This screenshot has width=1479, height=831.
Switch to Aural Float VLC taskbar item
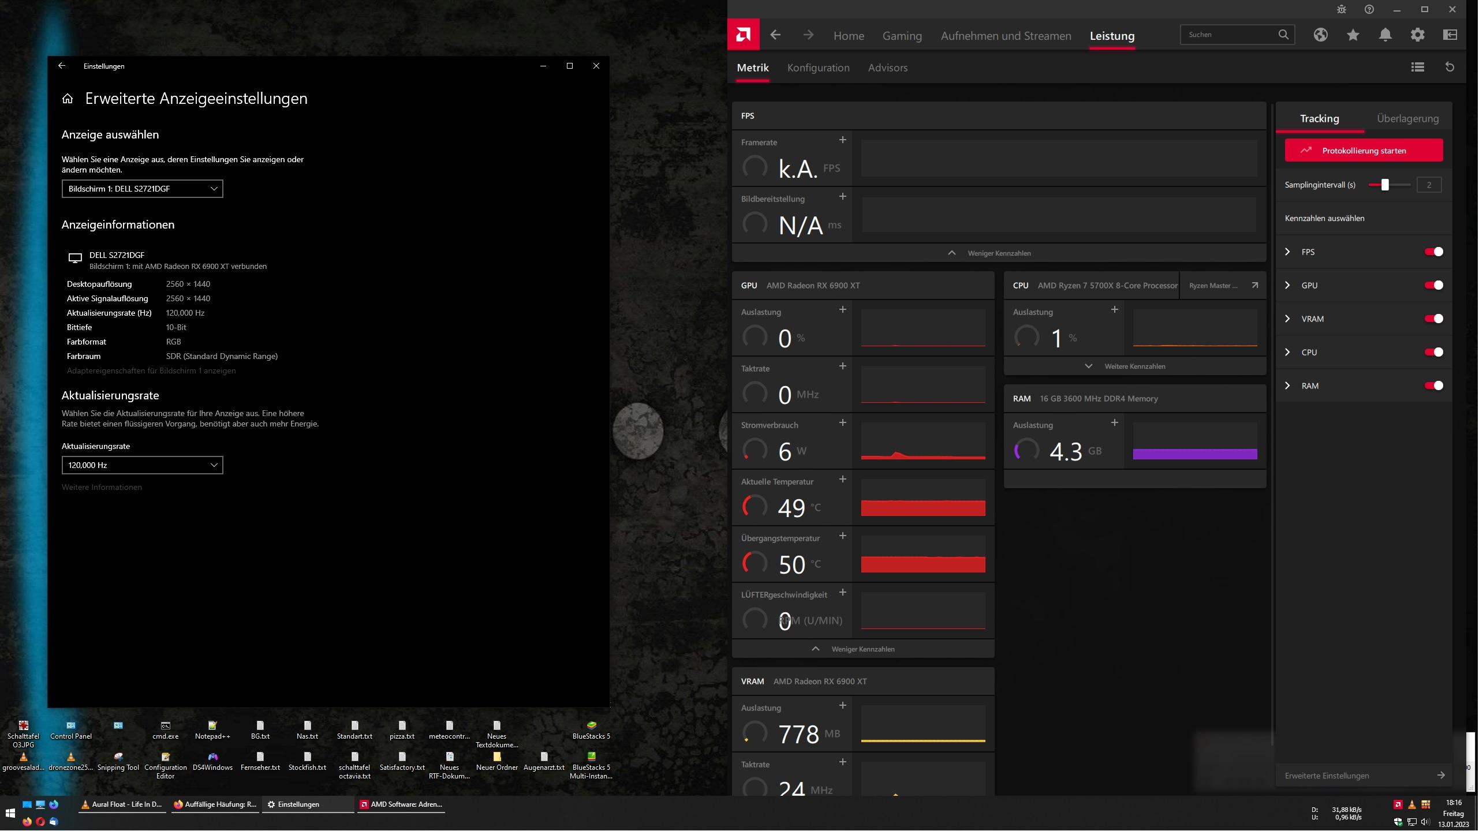pos(122,804)
